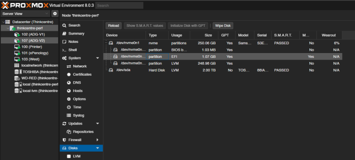Open the Syslog menu item
Viewport: 355px width, 160px height.
(x=82, y=115)
